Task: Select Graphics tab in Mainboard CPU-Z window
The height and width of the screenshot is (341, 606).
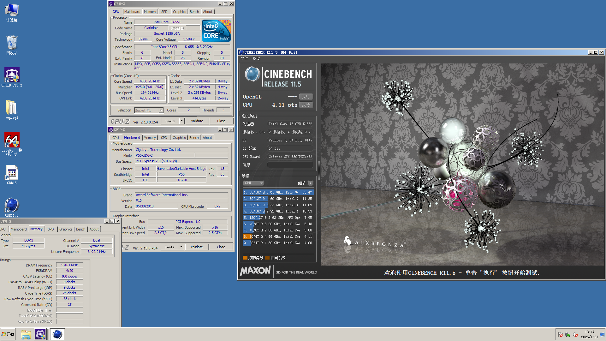Action: pyautogui.click(x=179, y=138)
